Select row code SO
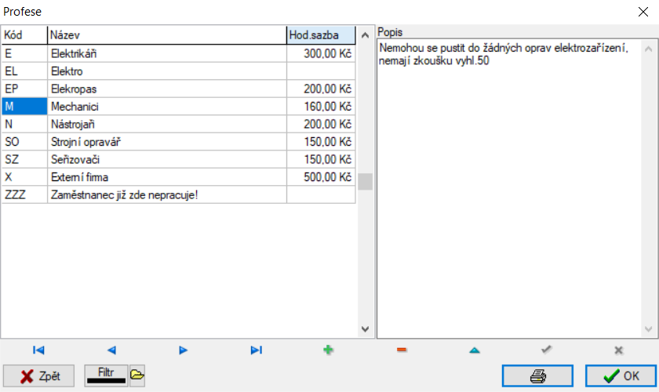This screenshot has height=392, width=659. pyautogui.click(x=24, y=142)
